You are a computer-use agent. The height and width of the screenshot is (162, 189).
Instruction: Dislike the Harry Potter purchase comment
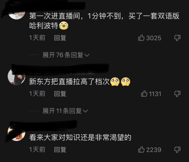tap(177, 38)
